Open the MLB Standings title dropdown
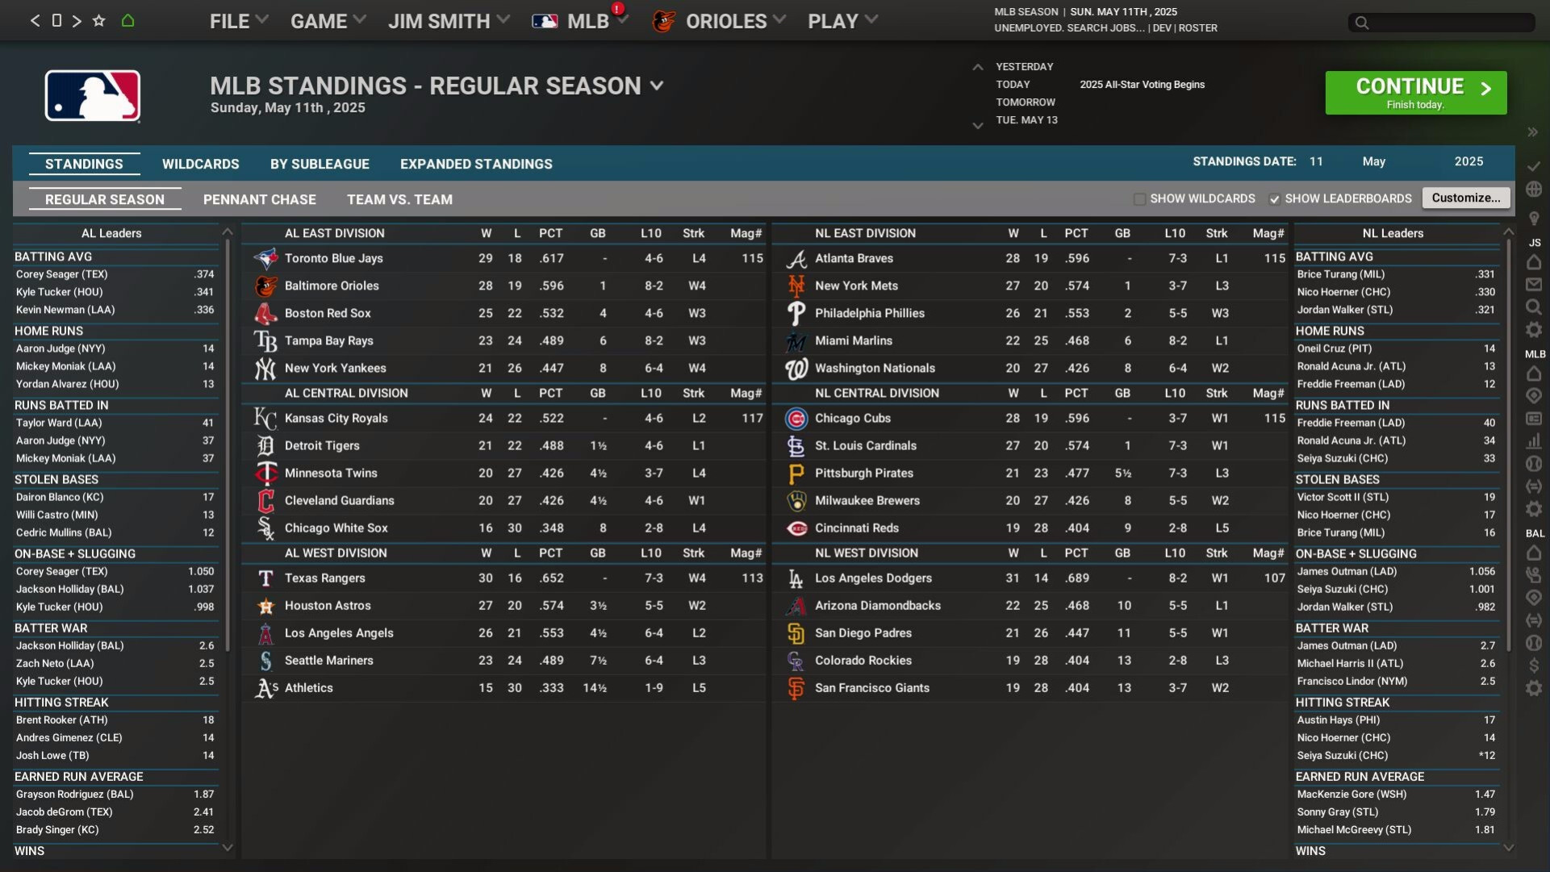 [x=657, y=86]
